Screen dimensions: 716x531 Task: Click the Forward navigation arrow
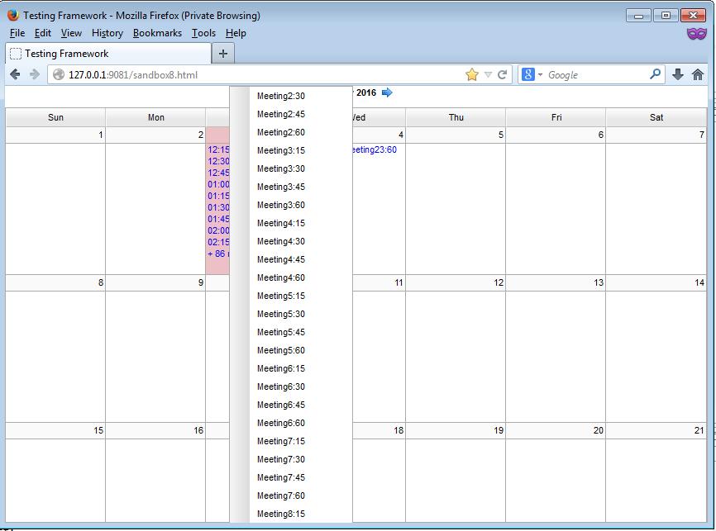[x=35, y=74]
